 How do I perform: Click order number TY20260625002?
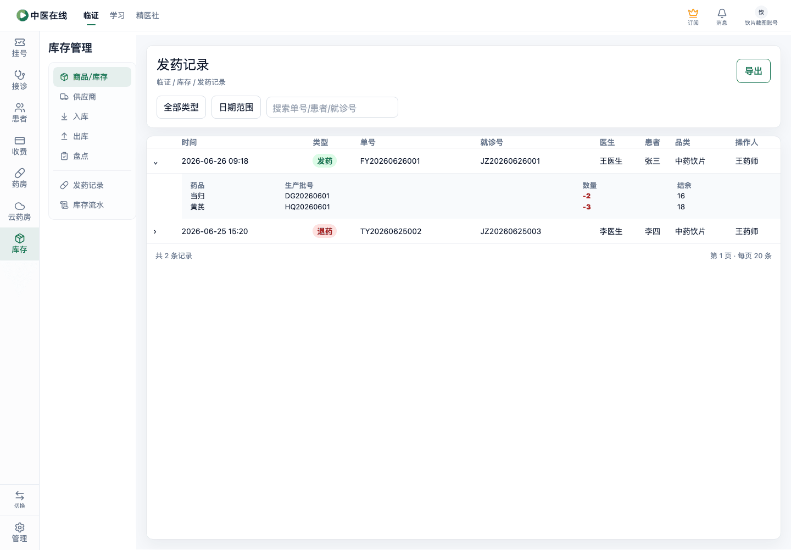coord(391,231)
